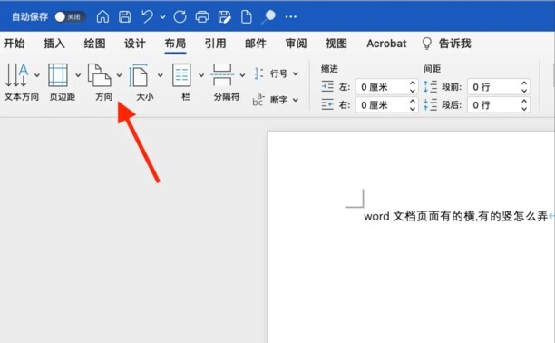Increase the right indent value
Viewport: 555px width, 343px height.
point(413,102)
